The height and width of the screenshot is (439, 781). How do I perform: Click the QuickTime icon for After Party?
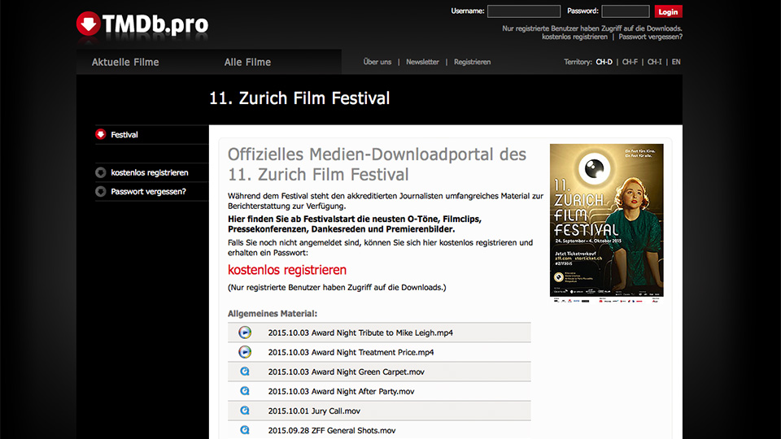point(245,391)
